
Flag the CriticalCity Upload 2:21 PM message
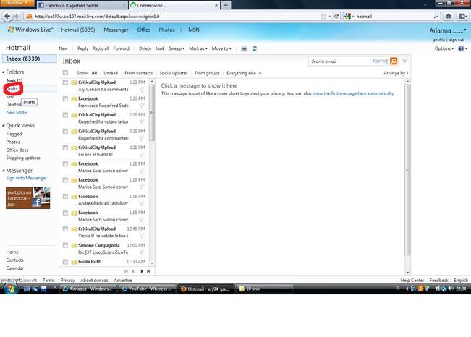click(x=142, y=154)
